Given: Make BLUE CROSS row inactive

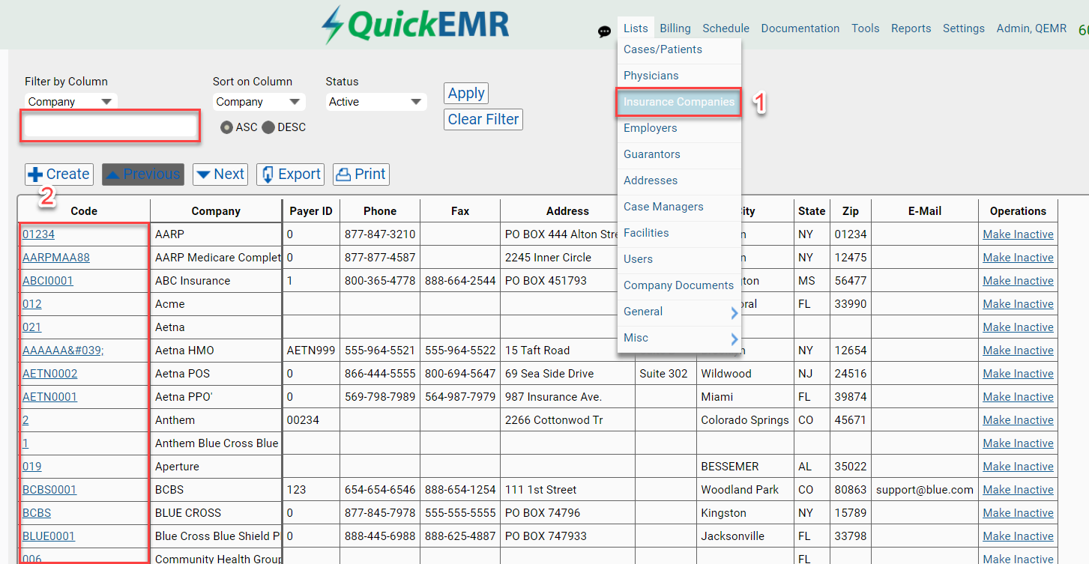Looking at the screenshot, I should 1018,513.
